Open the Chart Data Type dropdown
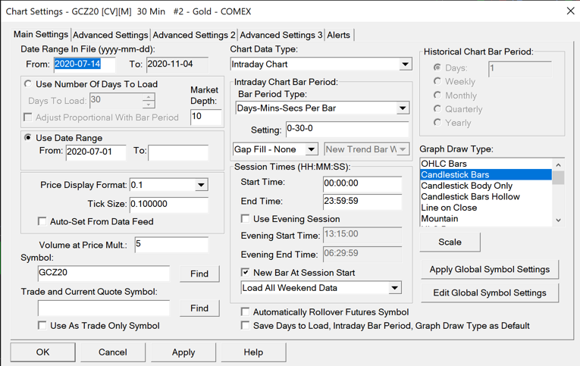 [405, 64]
